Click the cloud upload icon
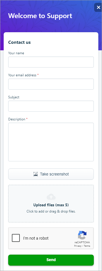102x271 pixels. tap(51, 197)
